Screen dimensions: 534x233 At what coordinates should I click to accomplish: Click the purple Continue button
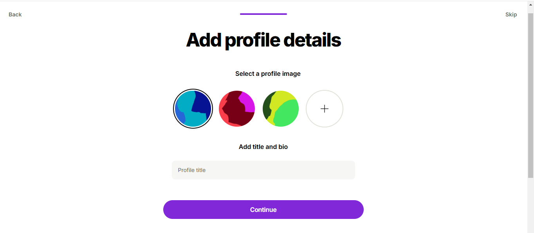coord(263,210)
